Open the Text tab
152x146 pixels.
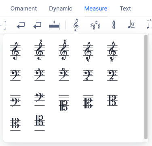pyautogui.click(x=125, y=8)
